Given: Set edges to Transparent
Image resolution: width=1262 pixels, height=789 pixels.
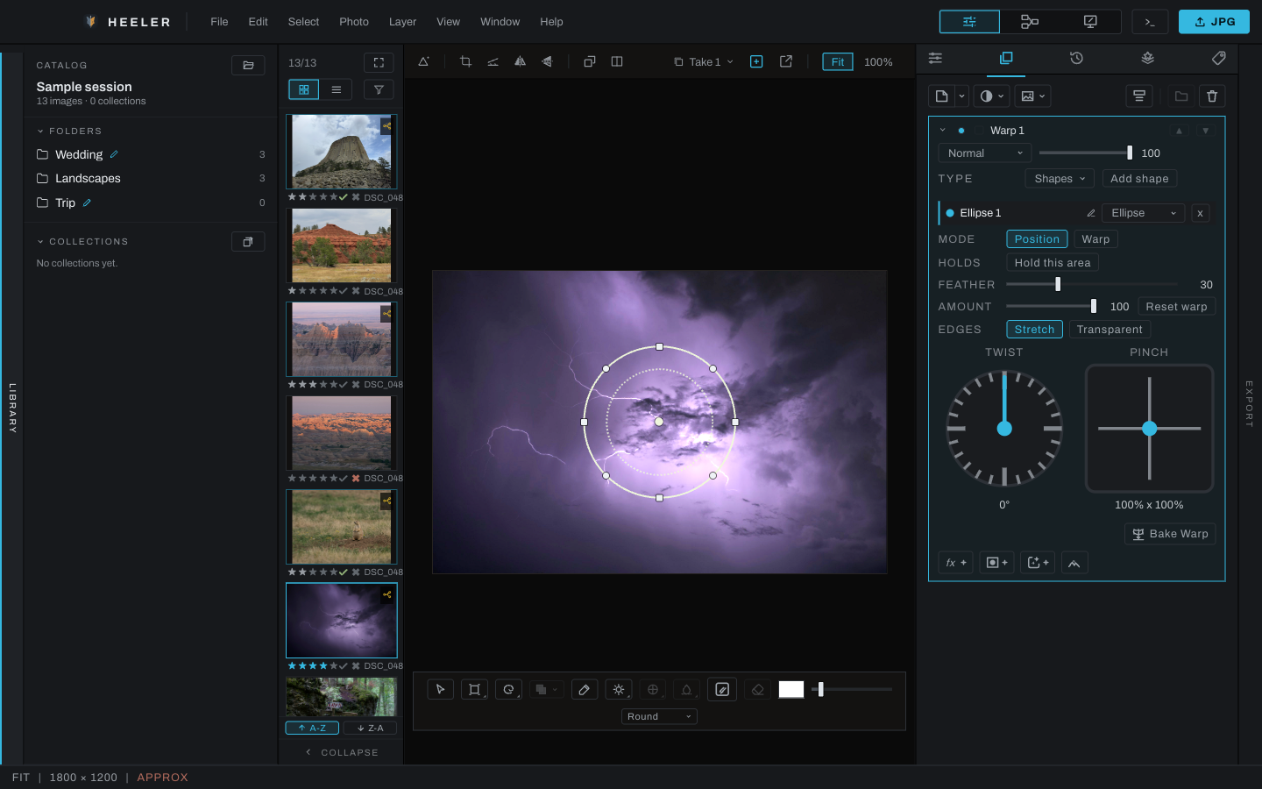Looking at the screenshot, I should (x=1110, y=330).
